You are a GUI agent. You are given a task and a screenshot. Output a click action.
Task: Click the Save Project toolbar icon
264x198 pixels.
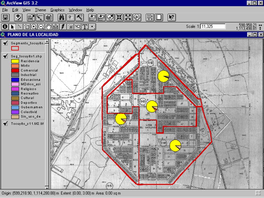point(5,18)
